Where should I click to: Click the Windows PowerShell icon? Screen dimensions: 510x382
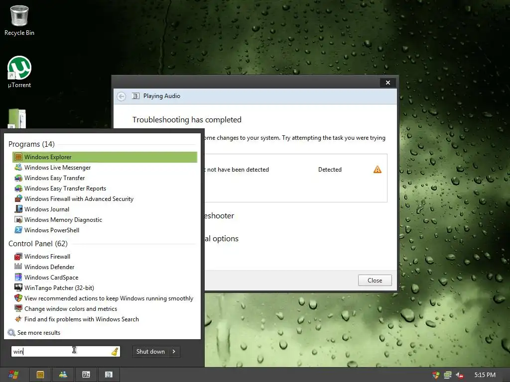click(x=18, y=230)
